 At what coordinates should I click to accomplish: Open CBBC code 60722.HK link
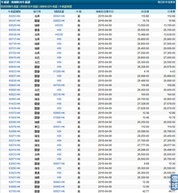tap(14, 53)
